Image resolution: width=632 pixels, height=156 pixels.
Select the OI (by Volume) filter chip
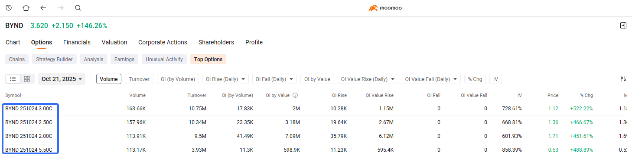[x=178, y=79]
